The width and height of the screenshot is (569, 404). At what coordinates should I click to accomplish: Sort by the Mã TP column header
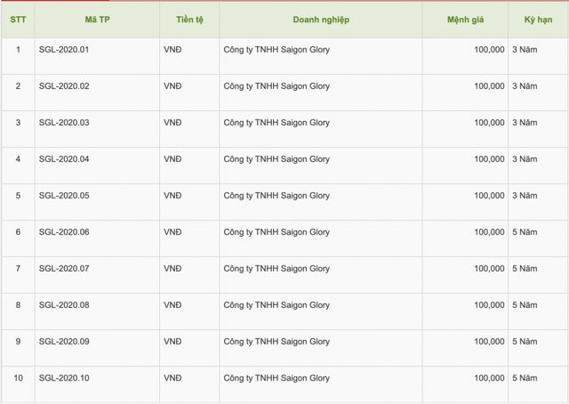click(x=98, y=20)
